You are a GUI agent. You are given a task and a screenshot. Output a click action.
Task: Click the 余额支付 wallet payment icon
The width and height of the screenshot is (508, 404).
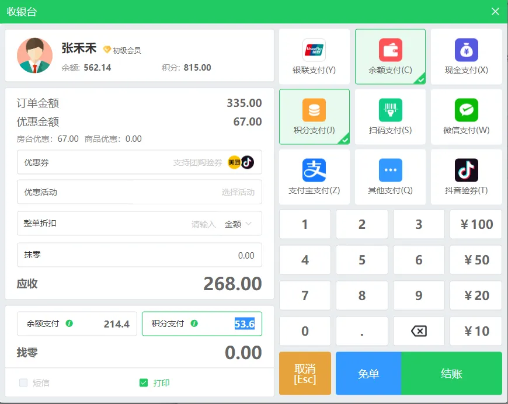pos(390,56)
